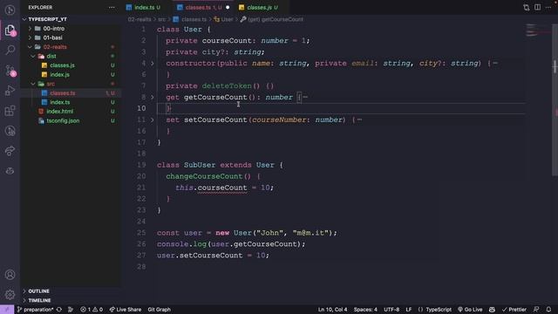Switch to the classes.ts tab

coord(203,8)
